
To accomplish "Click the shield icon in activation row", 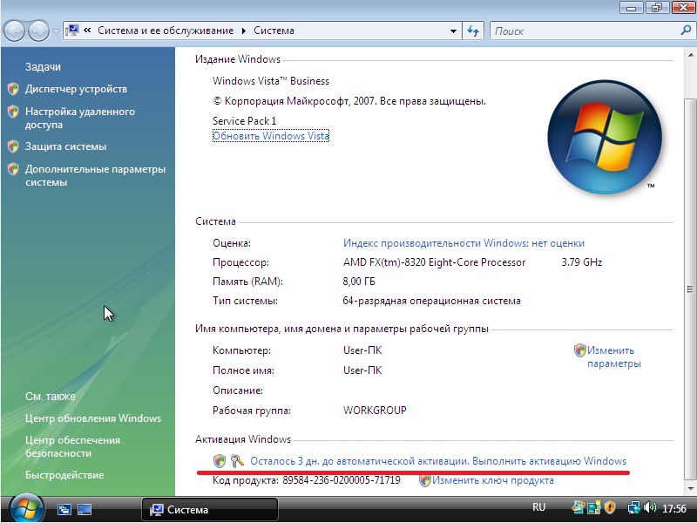I will [x=220, y=461].
